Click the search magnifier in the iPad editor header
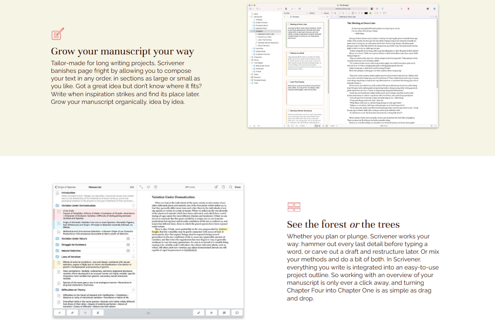The height and width of the screenshot is (320, 495). pos(231,187)
